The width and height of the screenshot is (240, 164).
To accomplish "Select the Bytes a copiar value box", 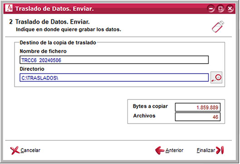I will (198, 107).
